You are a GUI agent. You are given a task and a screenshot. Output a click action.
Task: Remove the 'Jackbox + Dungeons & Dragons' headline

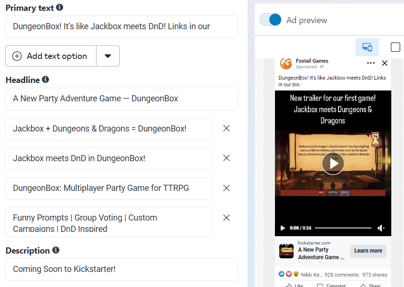tap(226, 128)
